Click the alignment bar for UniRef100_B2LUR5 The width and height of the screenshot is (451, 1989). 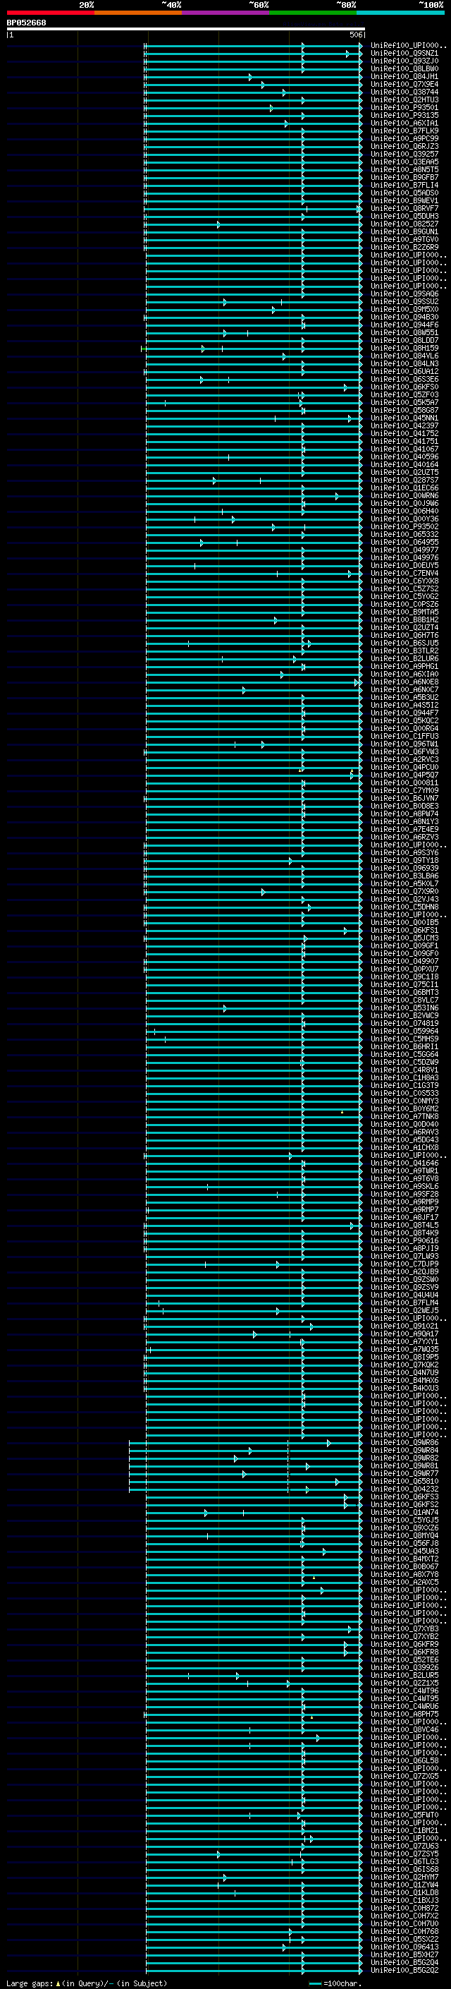click(253, 1676)
